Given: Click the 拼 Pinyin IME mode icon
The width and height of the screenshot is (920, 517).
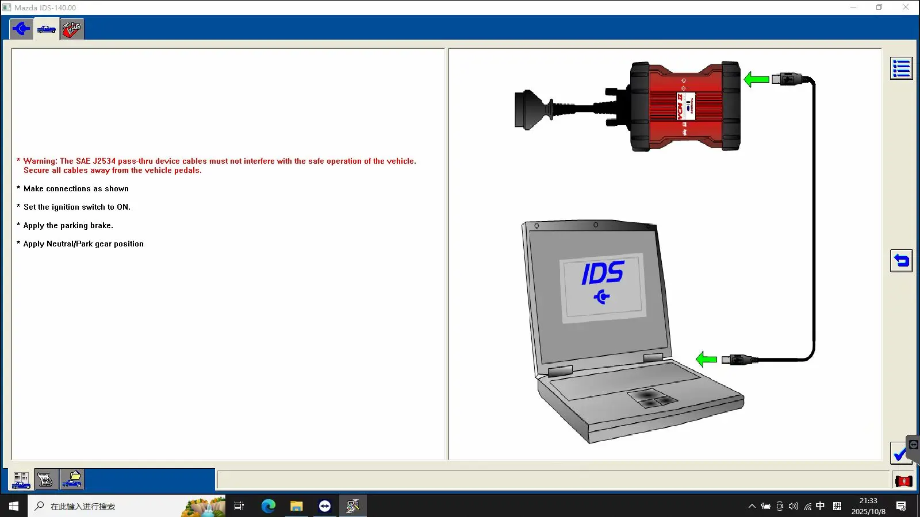Looking at the screenshot, I should (x=837, y=506).
